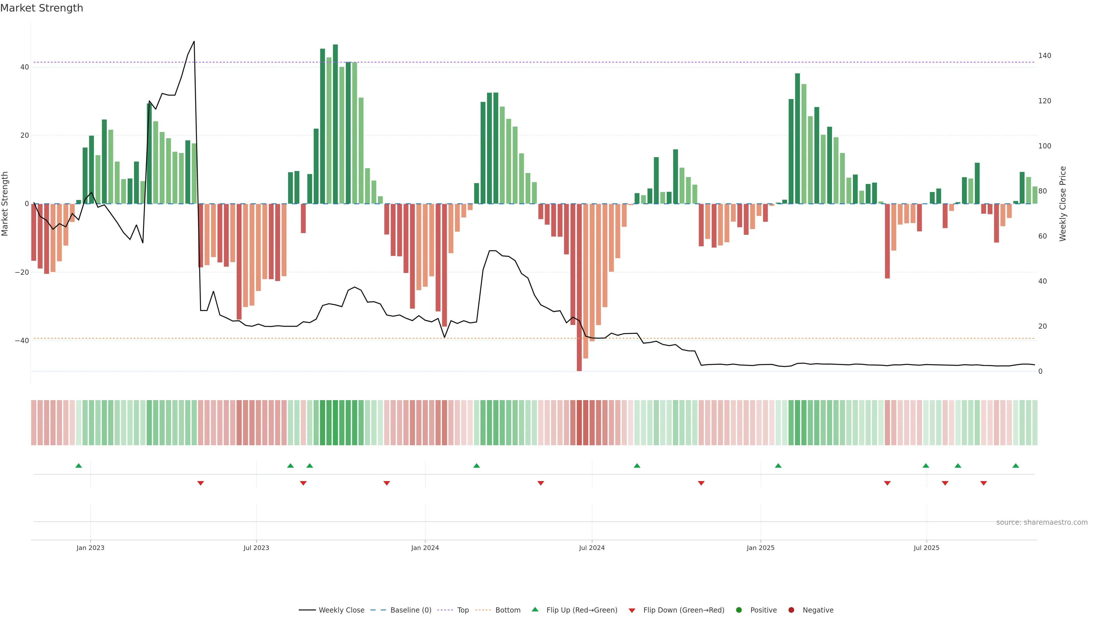Click the rightmost green flip-up triangle marker
Screen dimensions: 1102x620
1016,466
